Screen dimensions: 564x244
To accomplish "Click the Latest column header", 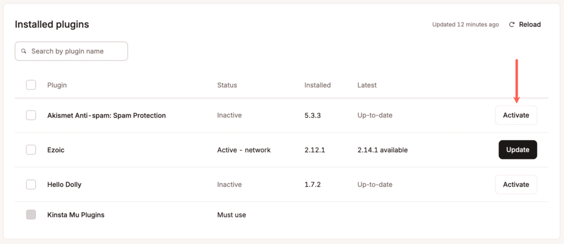I will click(x=367, y=85).
